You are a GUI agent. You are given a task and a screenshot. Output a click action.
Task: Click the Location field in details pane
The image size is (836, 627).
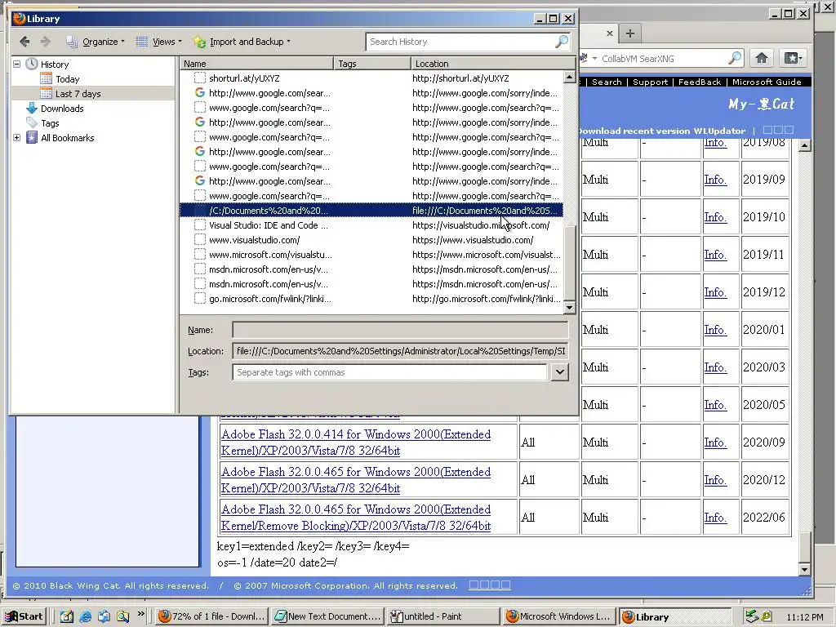click(400, 351)
